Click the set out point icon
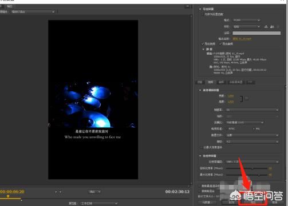Screen dimensions: 288x206 61,192
